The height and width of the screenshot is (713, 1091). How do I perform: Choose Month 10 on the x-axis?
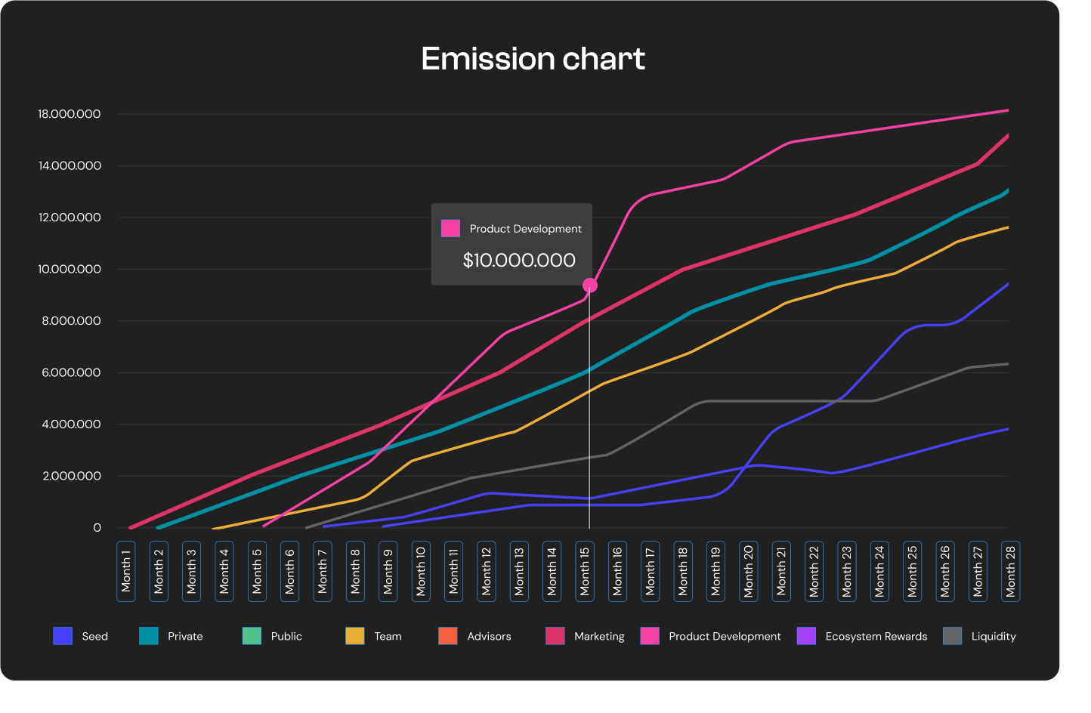421,572
